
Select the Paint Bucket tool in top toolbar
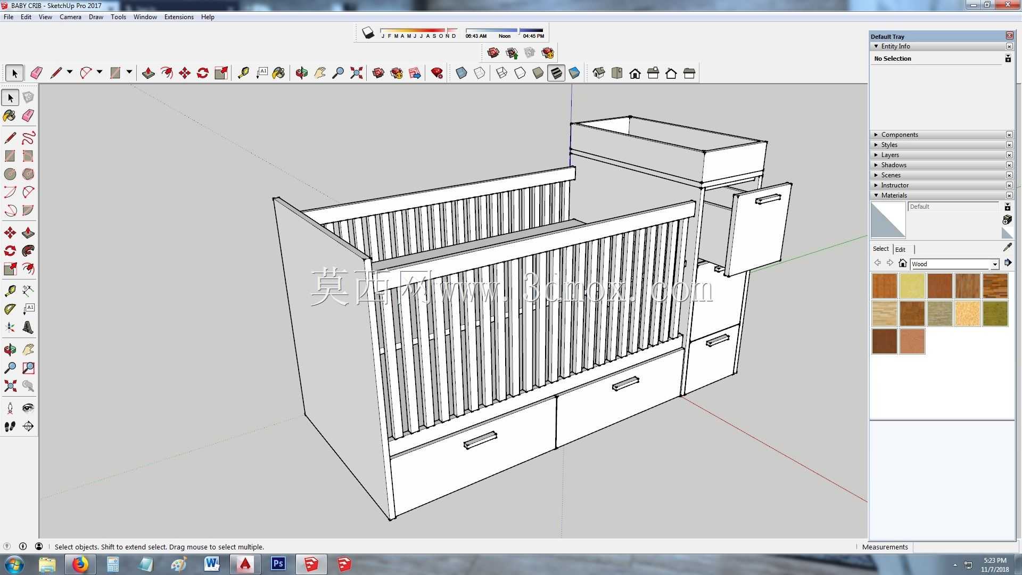pos(278,73)
